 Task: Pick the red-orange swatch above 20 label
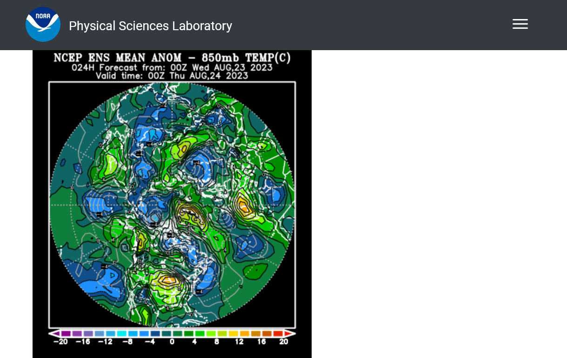278,333
